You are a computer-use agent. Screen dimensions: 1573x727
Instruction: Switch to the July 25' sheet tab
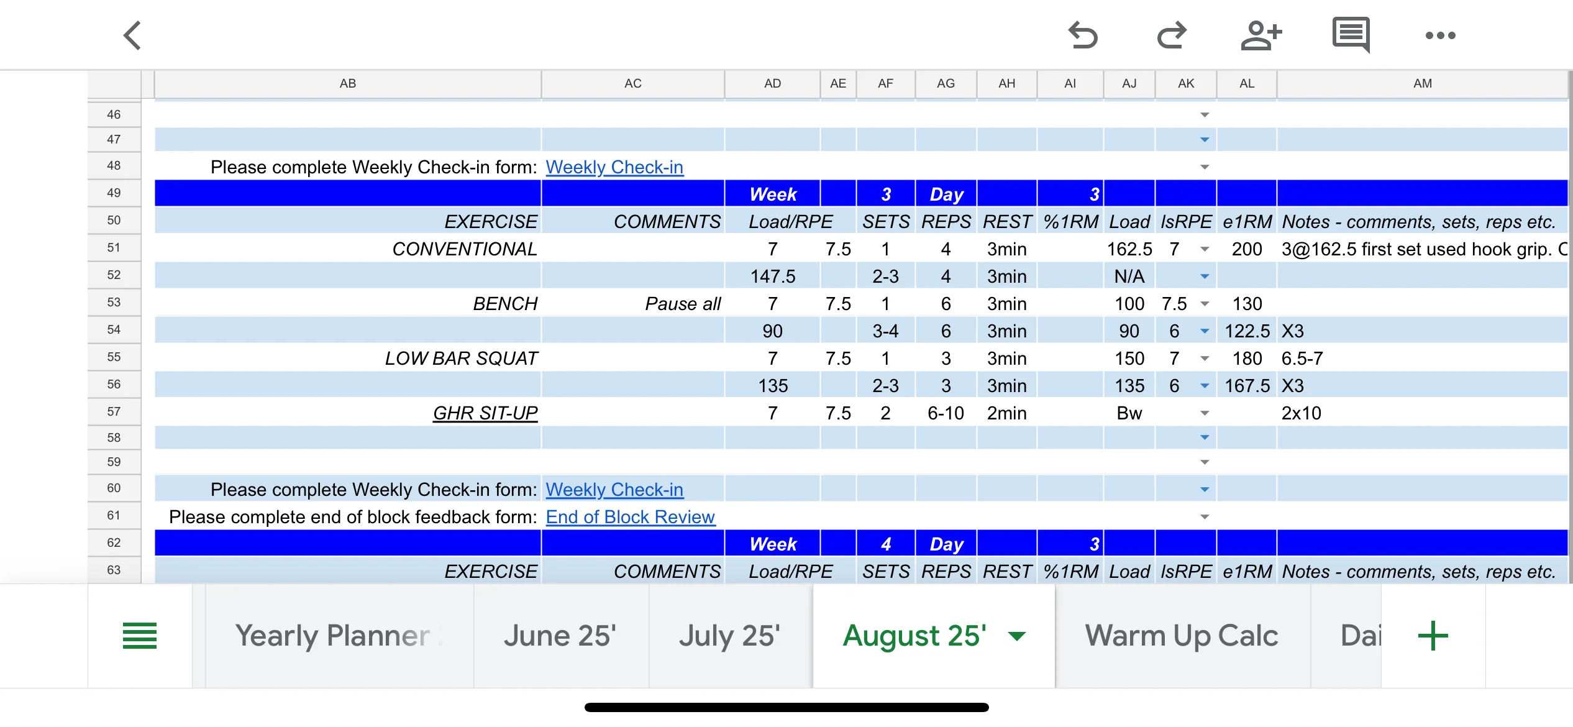point(729,636)
